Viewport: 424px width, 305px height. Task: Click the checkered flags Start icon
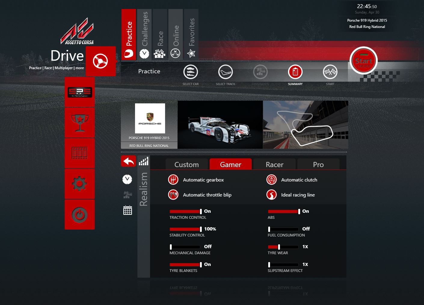[330, 72]
